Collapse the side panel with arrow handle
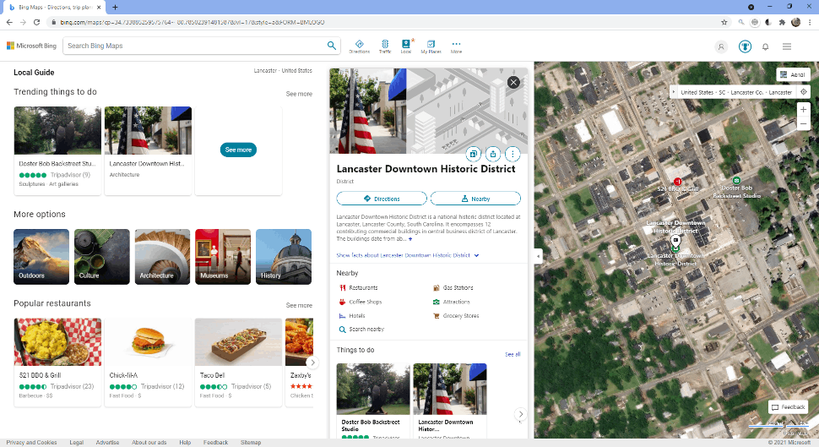The height and width of the screenshot is (447, 819). pyautogui.click(x=539, y=256)
